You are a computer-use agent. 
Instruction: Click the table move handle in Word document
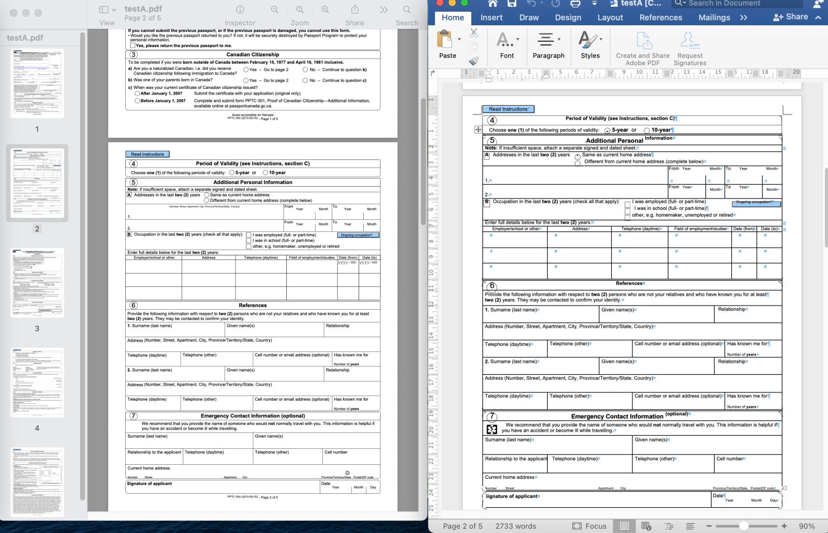[478, 129]
